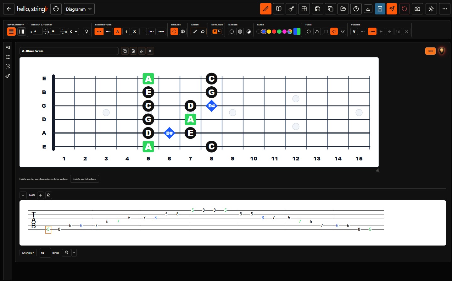Click the orange Tabs button
The width and height of the screenshot is (452, 281).
(x=430, y=51)
